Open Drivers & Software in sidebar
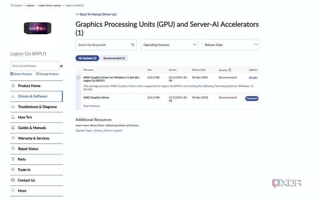 click(x=33, y=96)
